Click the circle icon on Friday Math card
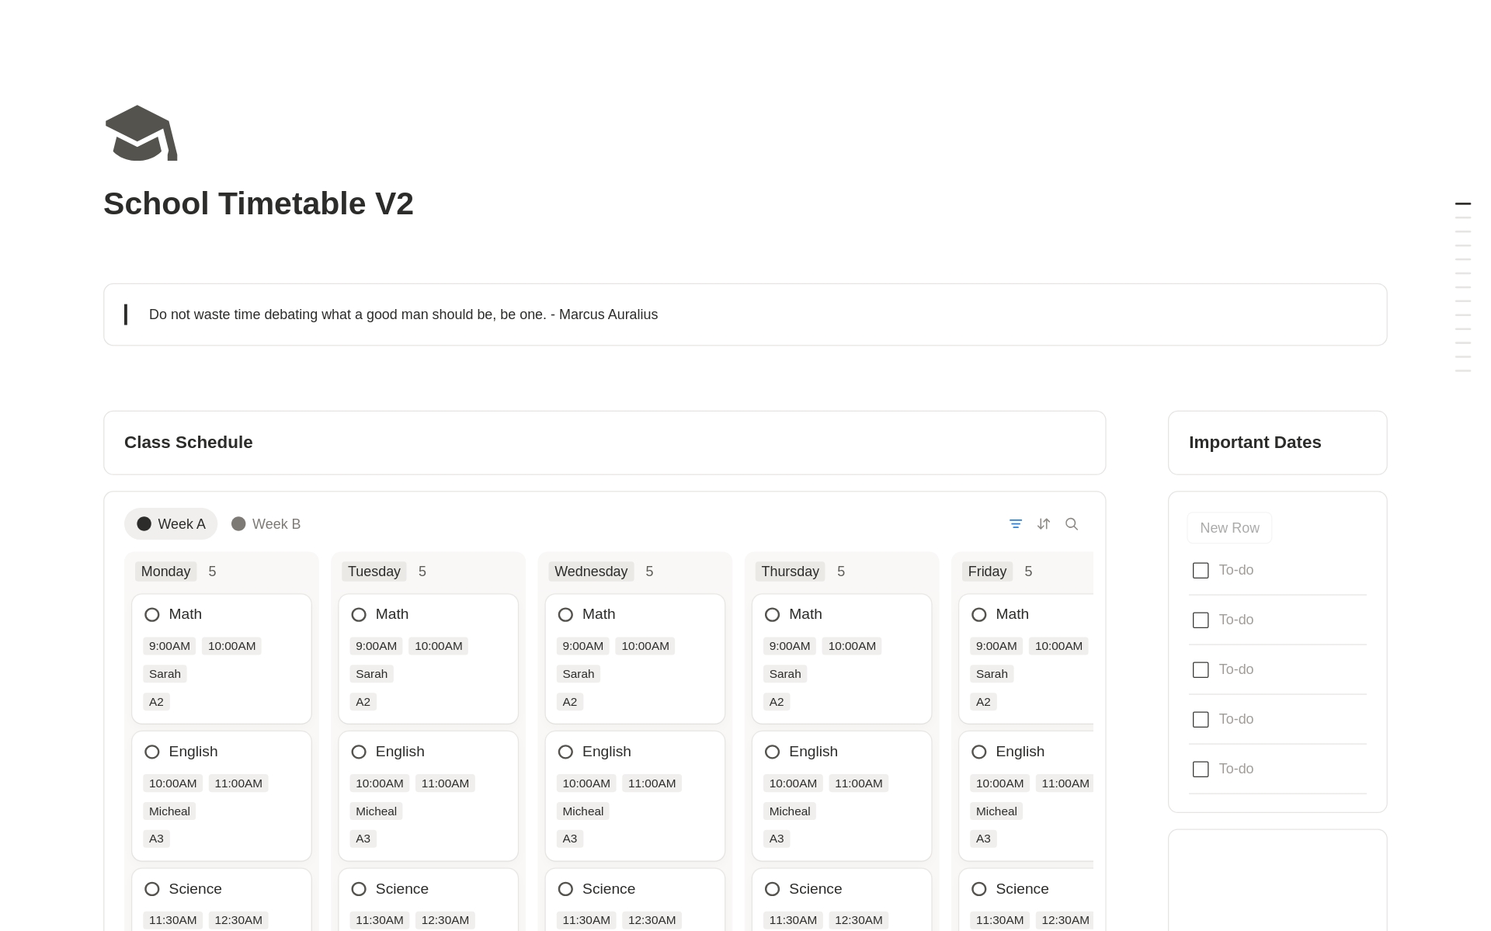 (979, 615)
